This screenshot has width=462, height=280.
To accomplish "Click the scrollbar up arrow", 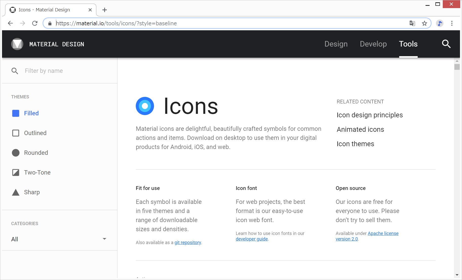I will coord(457,61).
